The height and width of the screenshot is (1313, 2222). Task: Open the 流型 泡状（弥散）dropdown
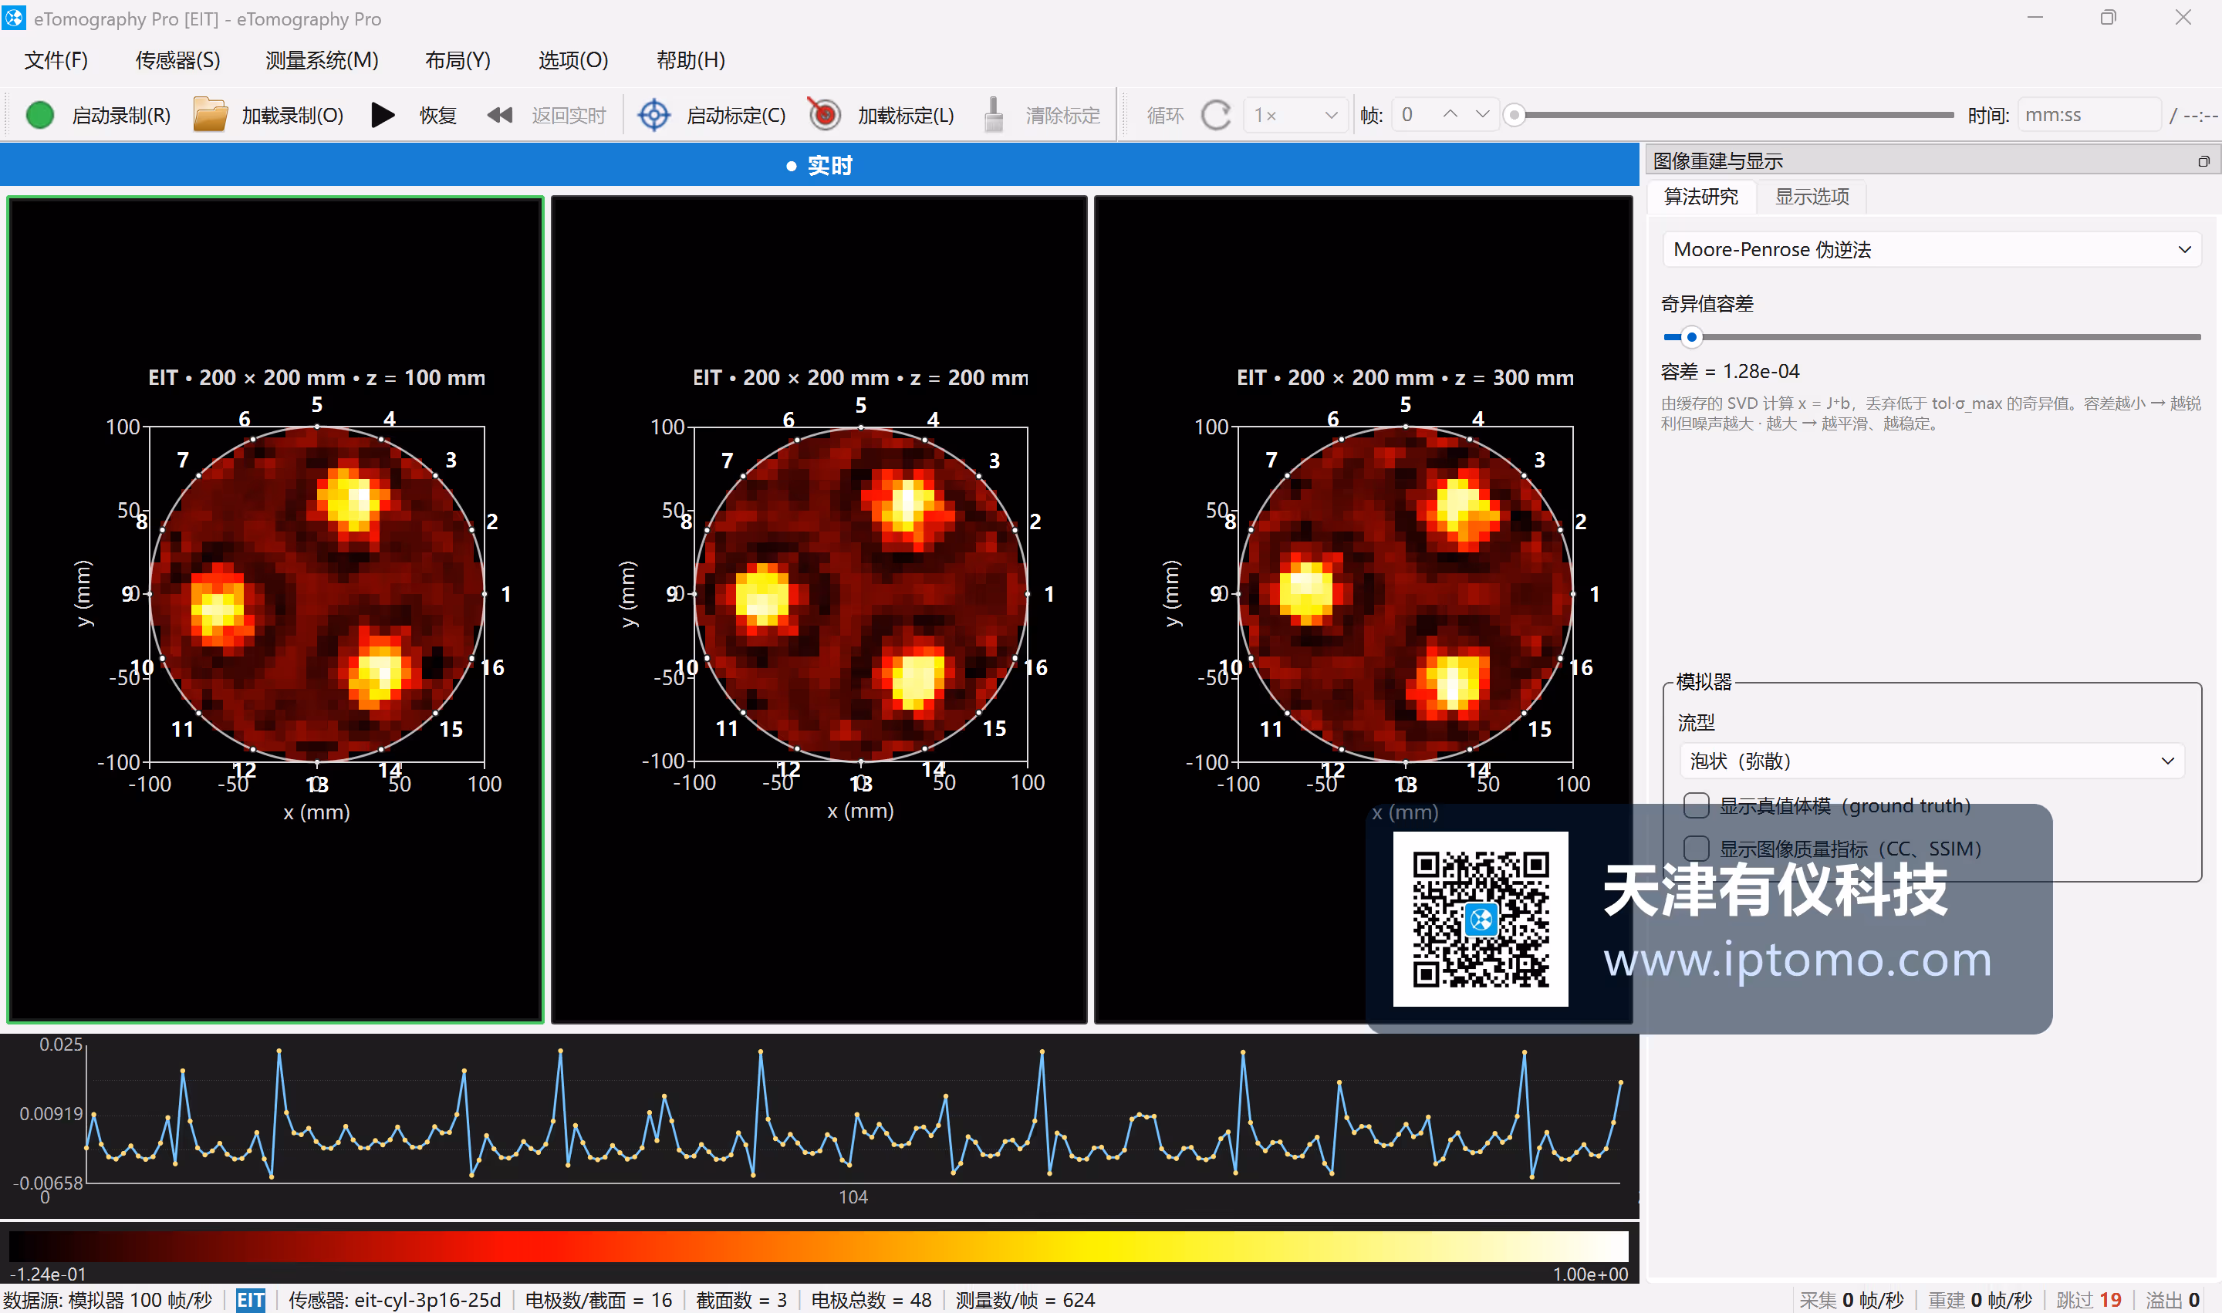pos(1931,761)
